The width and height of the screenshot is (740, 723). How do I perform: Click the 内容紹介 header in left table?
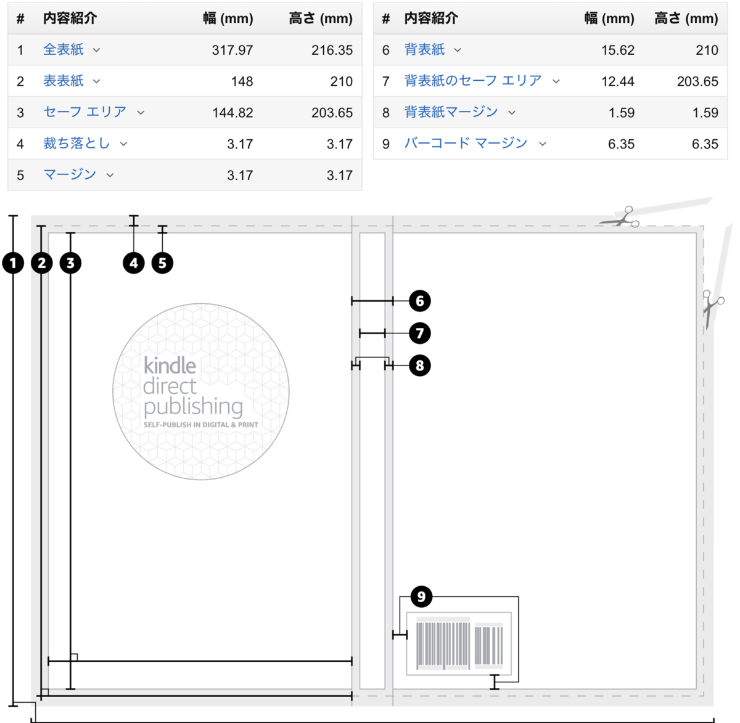(70, 18)
